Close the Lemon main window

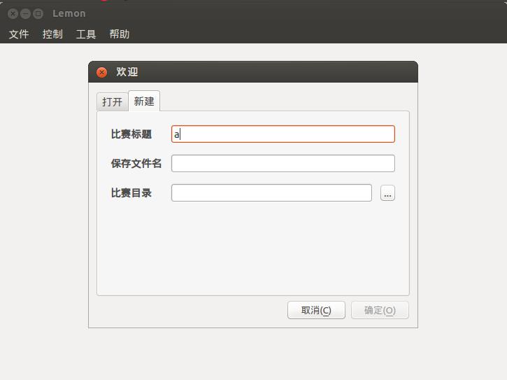point(13,13)
